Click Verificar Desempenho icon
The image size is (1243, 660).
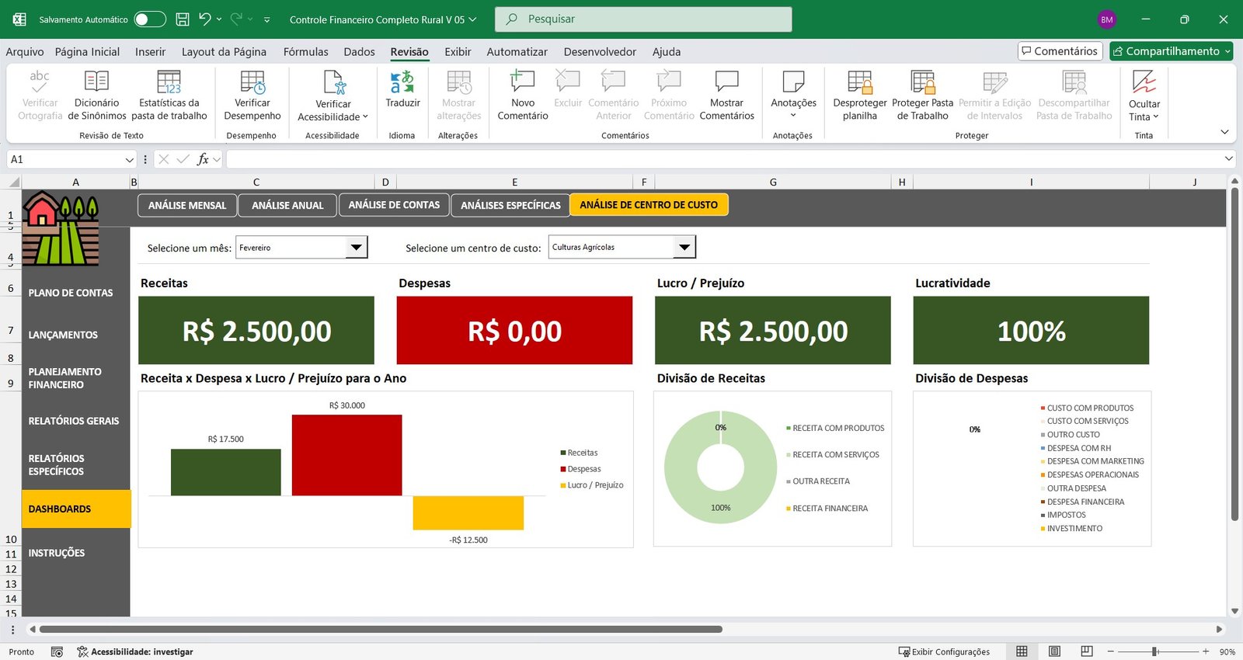click(252, 83)
